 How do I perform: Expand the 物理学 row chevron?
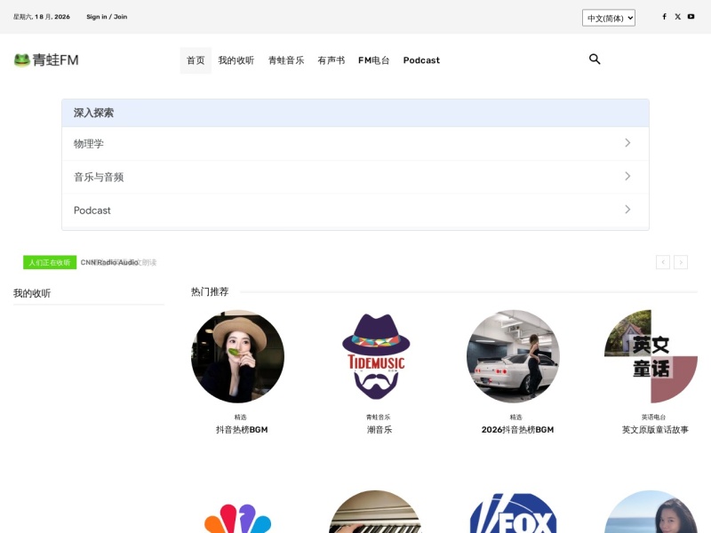point(627,143)
